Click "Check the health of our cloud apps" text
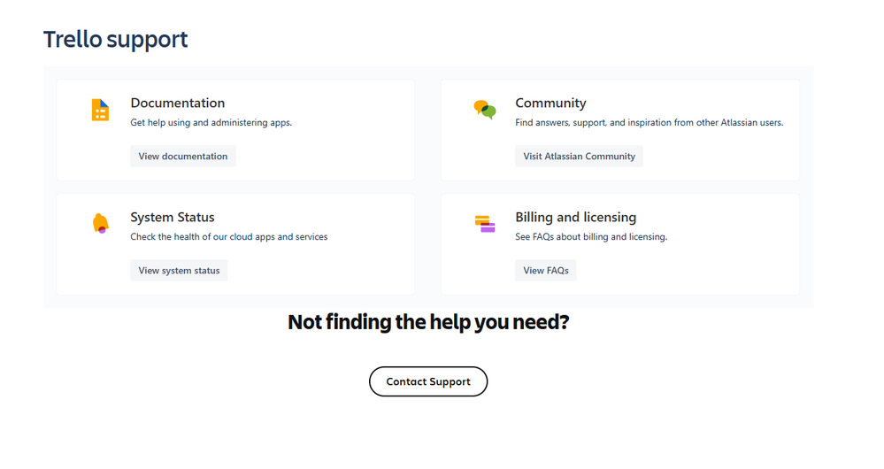Screen dimensions: 884x469 pos(229,237)
